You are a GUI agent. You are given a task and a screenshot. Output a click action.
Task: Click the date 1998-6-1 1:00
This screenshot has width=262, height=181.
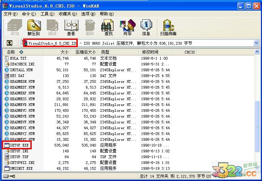click(x=155, y=58)
